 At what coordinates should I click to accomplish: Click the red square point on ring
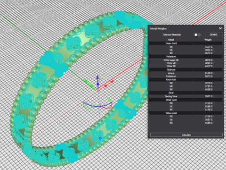tap(20, 144)
